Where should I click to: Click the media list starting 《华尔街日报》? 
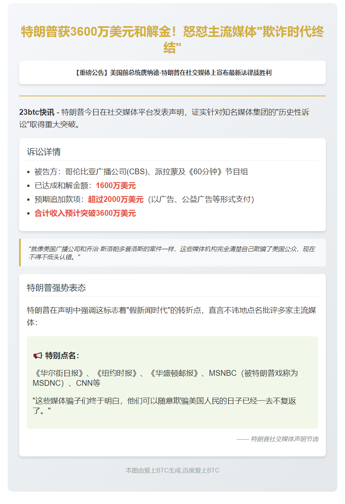tap(165, 378)
